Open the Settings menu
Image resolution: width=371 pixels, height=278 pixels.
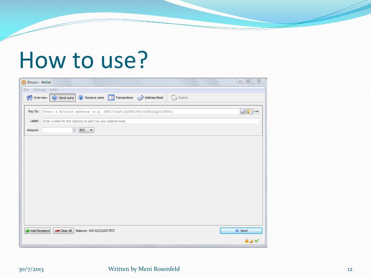[39, 90]
